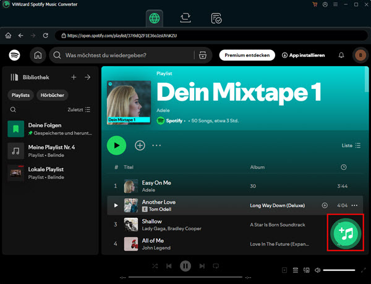Open Deine Folgen in library
This screenshot has height=284, width=371.
50,129
